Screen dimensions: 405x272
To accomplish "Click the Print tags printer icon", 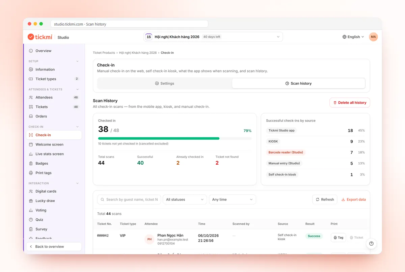I will (31, 173).
